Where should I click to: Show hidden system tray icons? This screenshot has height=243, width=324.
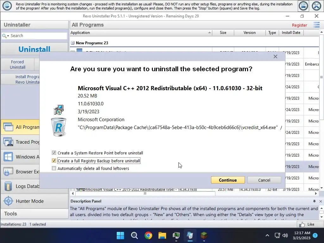pyautogui.click(x=267, y=235)
